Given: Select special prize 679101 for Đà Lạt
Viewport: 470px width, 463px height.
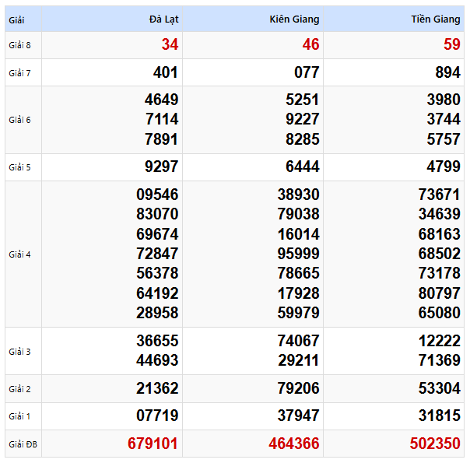Looking at the screenshot, I should 153,444.
